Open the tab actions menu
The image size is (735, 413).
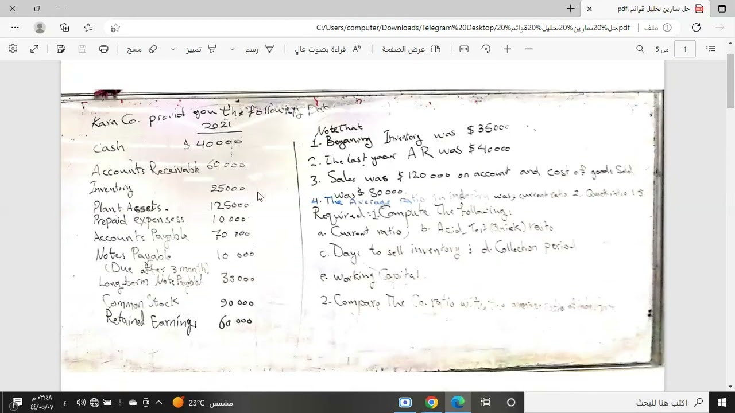[x=722, y=9]
